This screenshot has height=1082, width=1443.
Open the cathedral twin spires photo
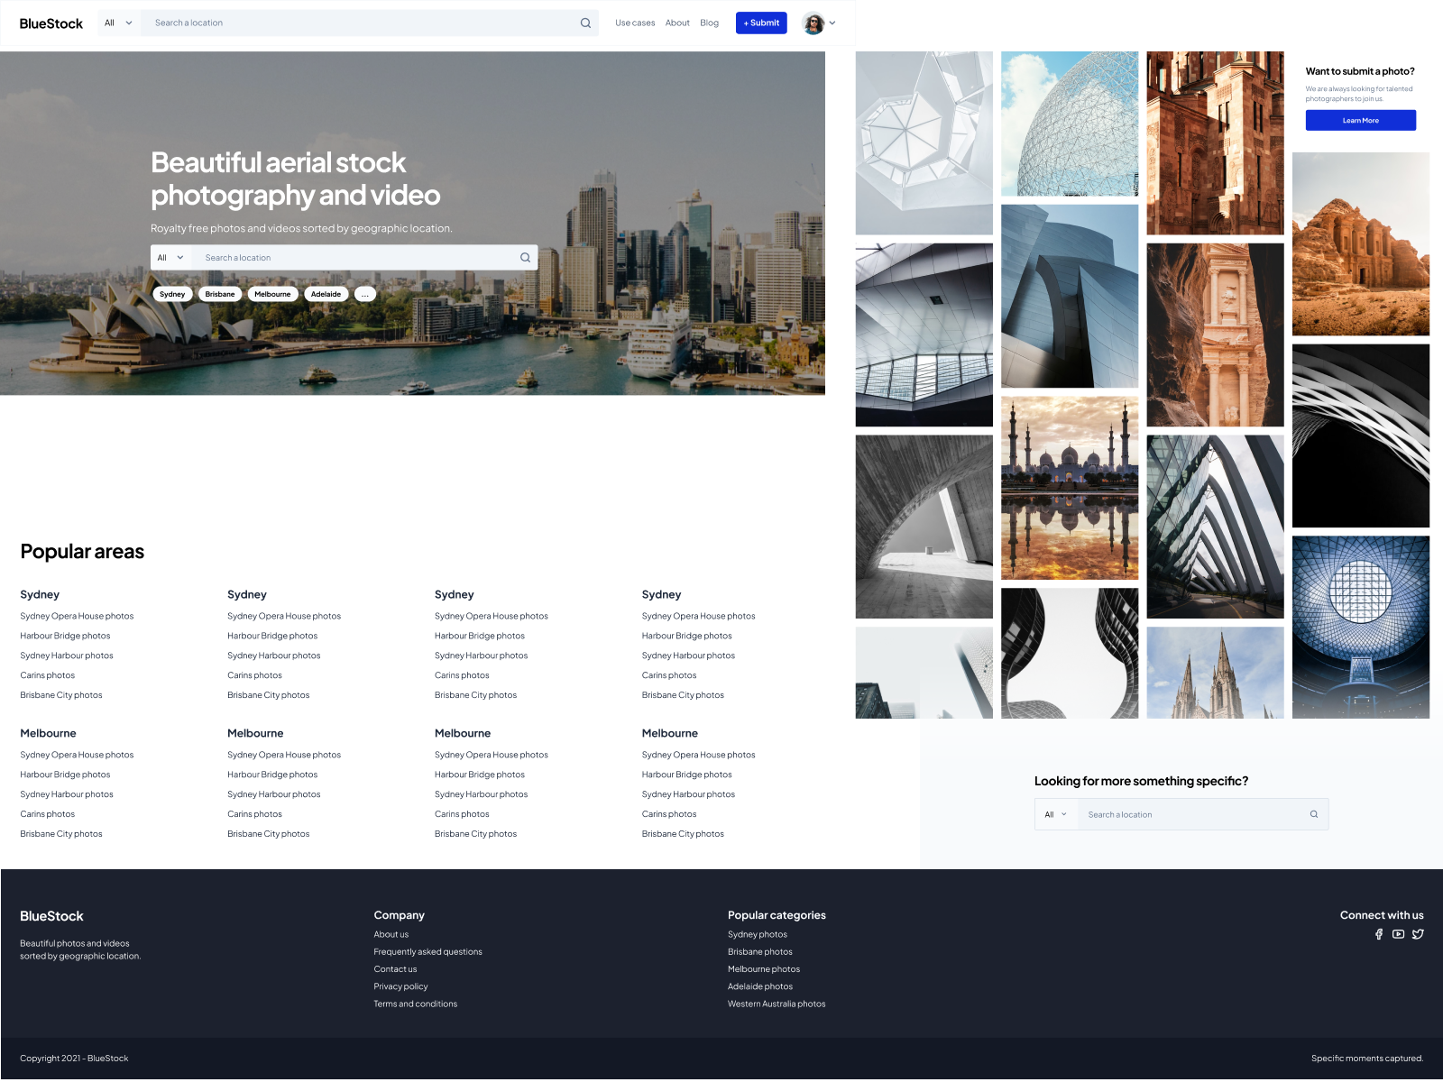click(1215, 673)
